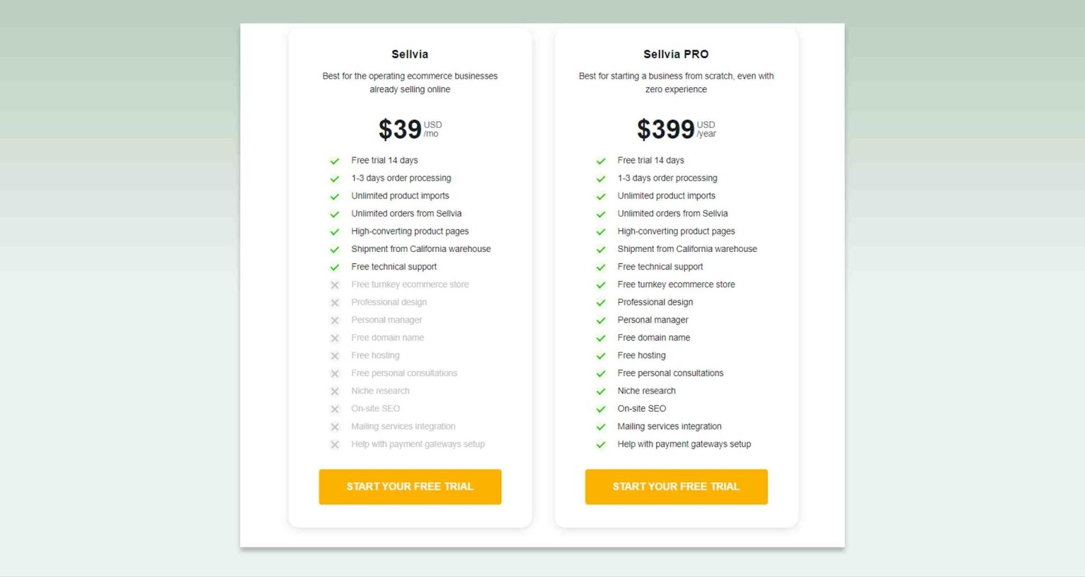The image size is (1085, 577).
Task: Click the checkmark beside Mailing services integration
Action: point(601,427)
